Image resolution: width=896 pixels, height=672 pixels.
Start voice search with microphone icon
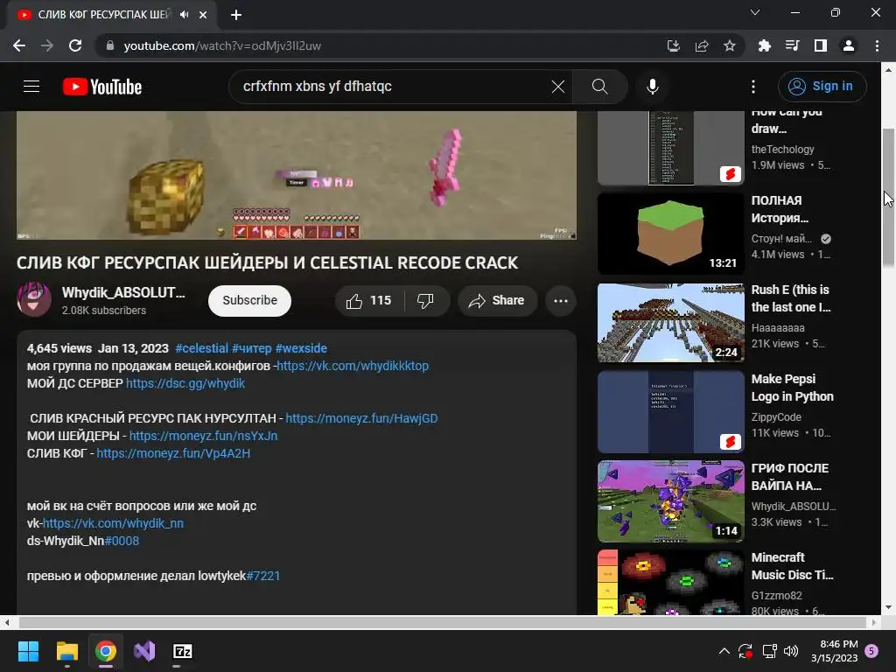point(652,87)
